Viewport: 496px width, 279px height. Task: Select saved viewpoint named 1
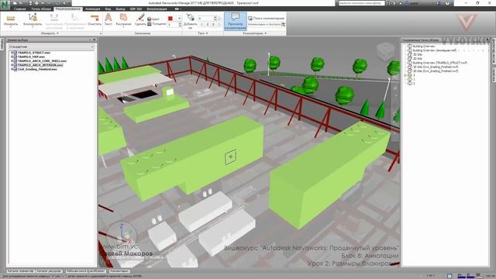tap(414, 79)
